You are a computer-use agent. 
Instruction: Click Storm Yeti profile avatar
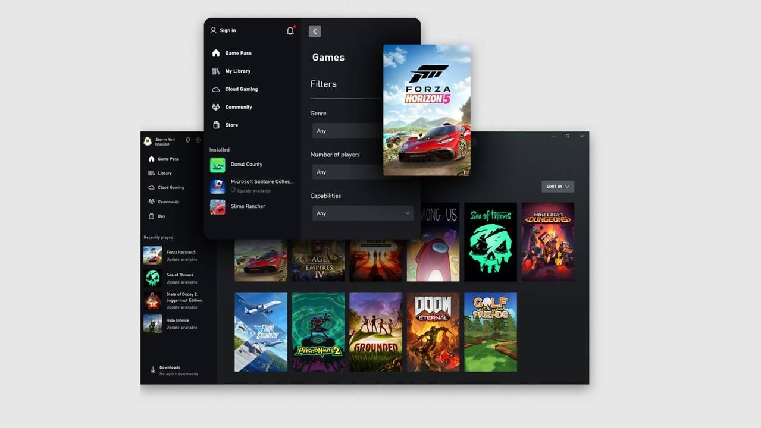(x=148, y=141)
